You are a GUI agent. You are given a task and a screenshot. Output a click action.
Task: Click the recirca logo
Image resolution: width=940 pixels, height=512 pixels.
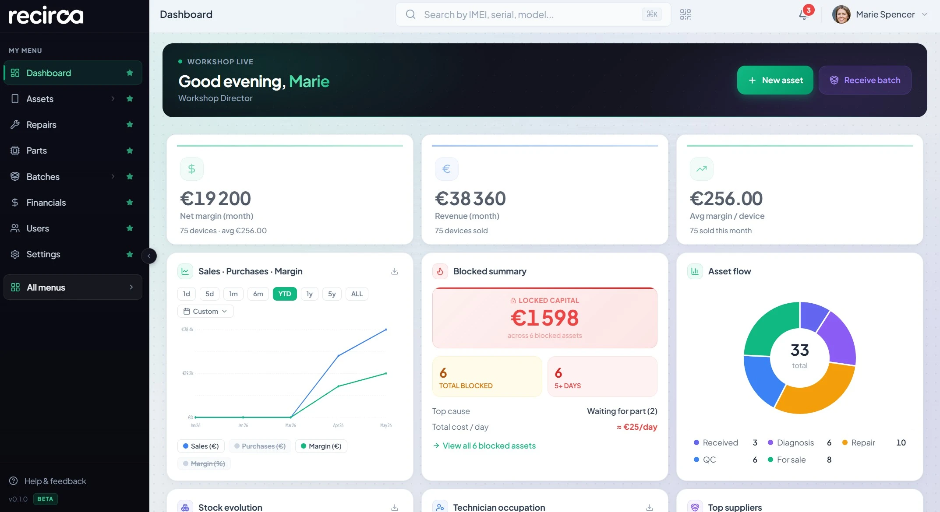pos(46,15)
